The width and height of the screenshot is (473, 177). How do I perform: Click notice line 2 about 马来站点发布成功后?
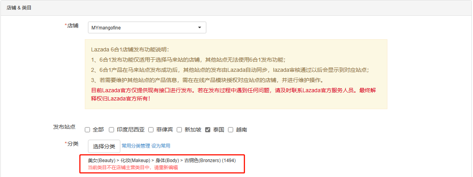(230, 70)
